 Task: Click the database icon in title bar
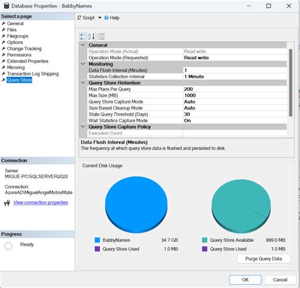[6, 6]
